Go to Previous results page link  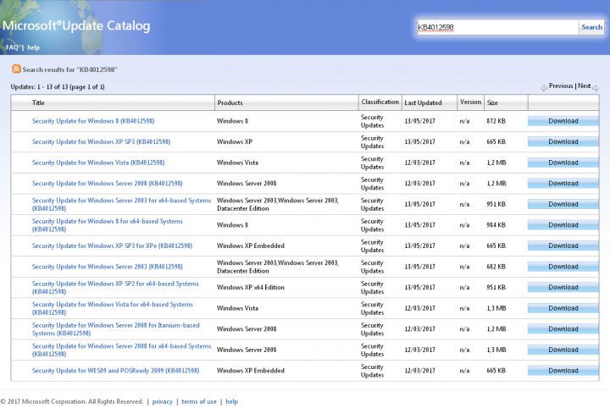561,85
